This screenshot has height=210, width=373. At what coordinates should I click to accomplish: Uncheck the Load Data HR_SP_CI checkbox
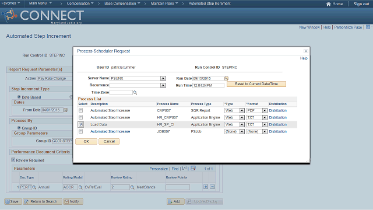81,124
